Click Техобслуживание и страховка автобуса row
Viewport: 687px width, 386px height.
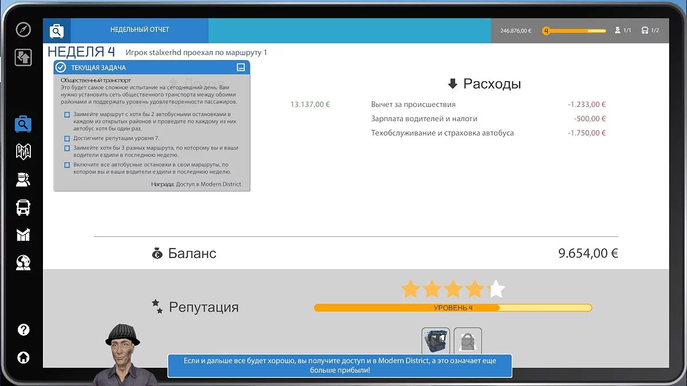[x=488, y=133]
